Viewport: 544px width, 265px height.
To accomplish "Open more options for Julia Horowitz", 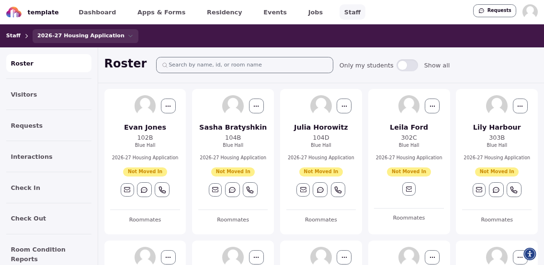I will point(344,106).
